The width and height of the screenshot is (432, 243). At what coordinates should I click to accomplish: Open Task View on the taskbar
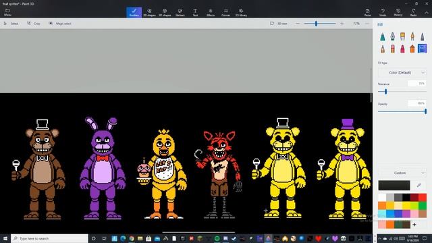point(104,238)
